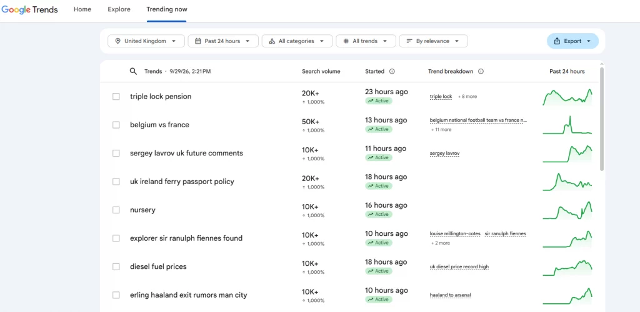
Task: Click the 'haaland to arsenal' breakdown link
Action: pos(450,295)
